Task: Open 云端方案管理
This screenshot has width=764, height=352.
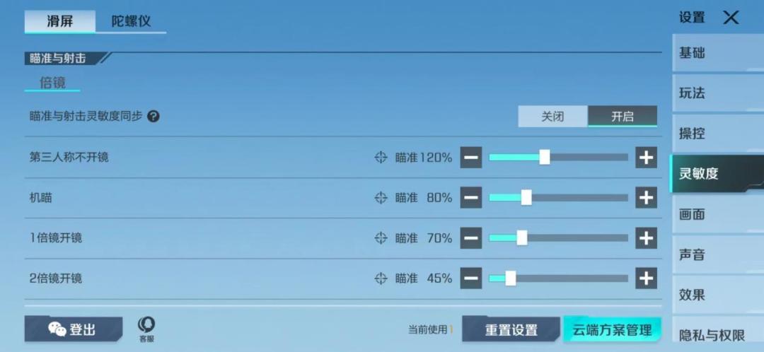Action: (612, 330)
